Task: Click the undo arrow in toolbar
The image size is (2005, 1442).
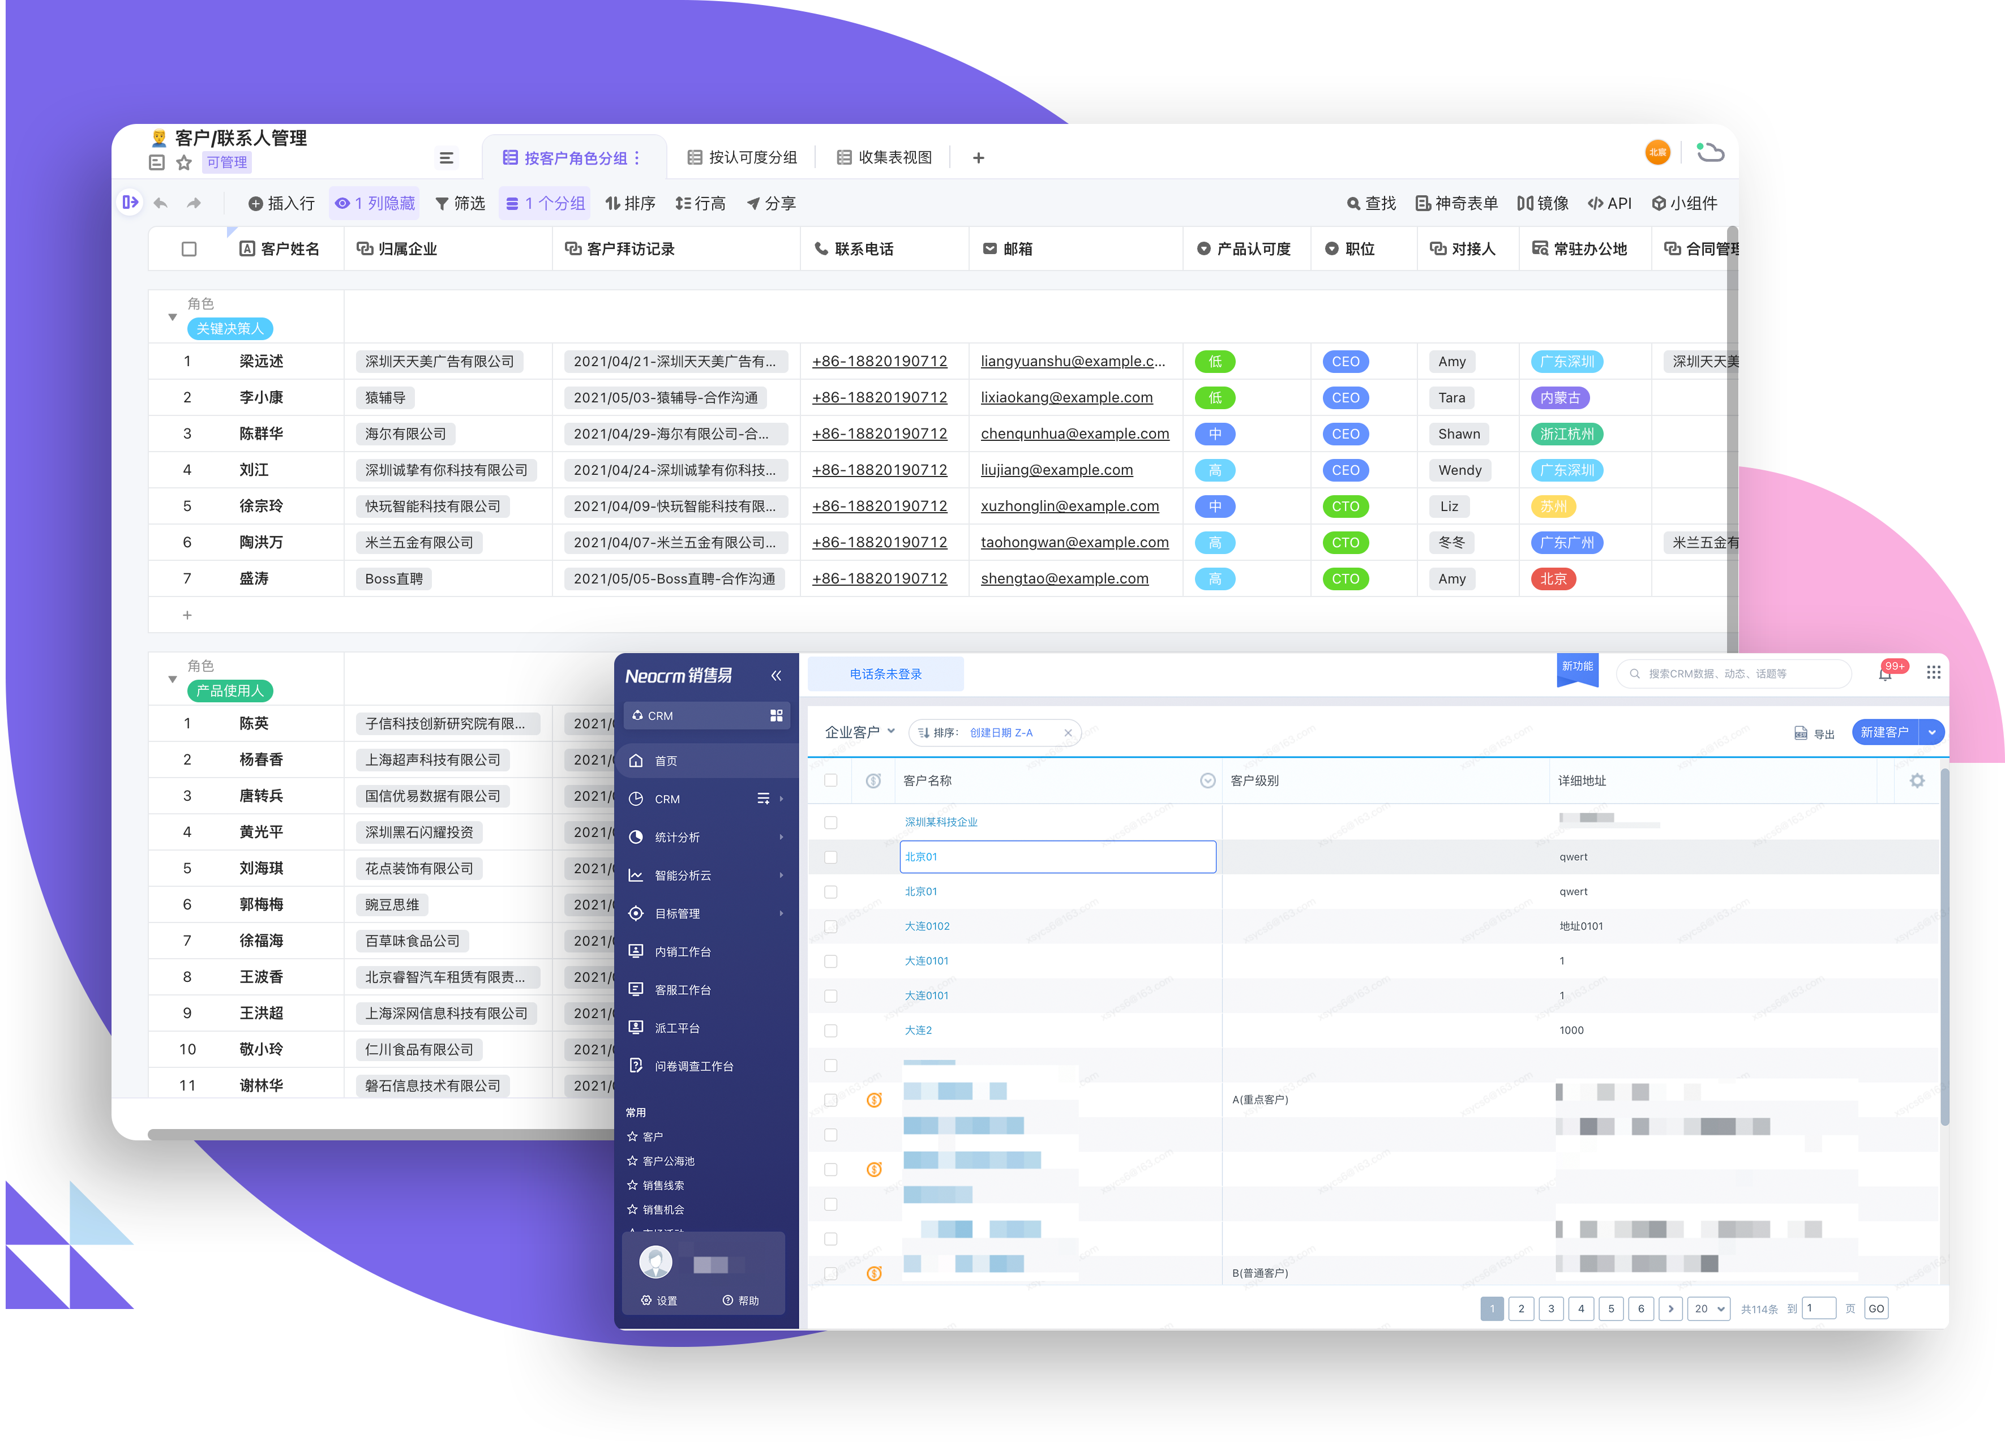Action: 160,203
